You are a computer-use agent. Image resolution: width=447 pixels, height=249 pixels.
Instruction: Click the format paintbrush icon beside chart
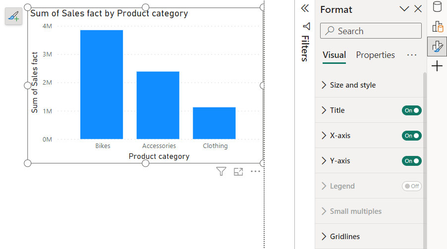(14, 16)
